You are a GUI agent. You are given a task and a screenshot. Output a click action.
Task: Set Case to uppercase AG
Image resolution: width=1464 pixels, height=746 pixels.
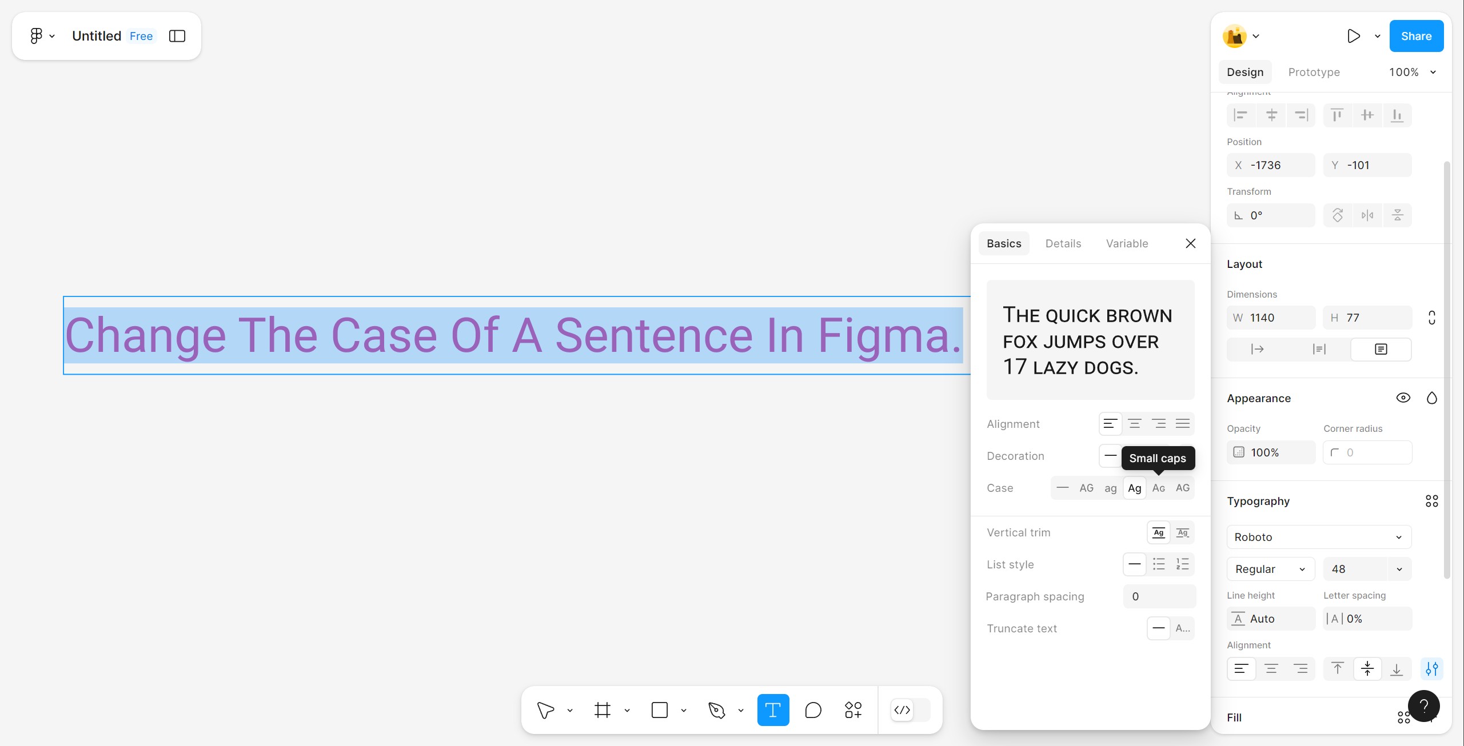1086,488
